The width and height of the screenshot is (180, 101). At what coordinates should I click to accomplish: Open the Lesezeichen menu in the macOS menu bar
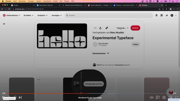pyautogui.click(x=47, y=1)
